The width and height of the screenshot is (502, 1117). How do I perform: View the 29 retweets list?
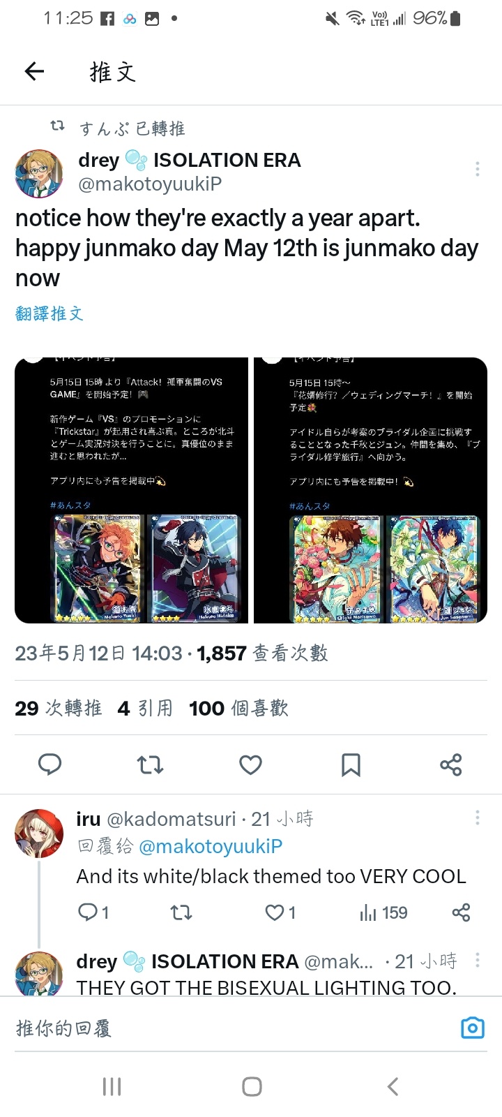(59, 709)
